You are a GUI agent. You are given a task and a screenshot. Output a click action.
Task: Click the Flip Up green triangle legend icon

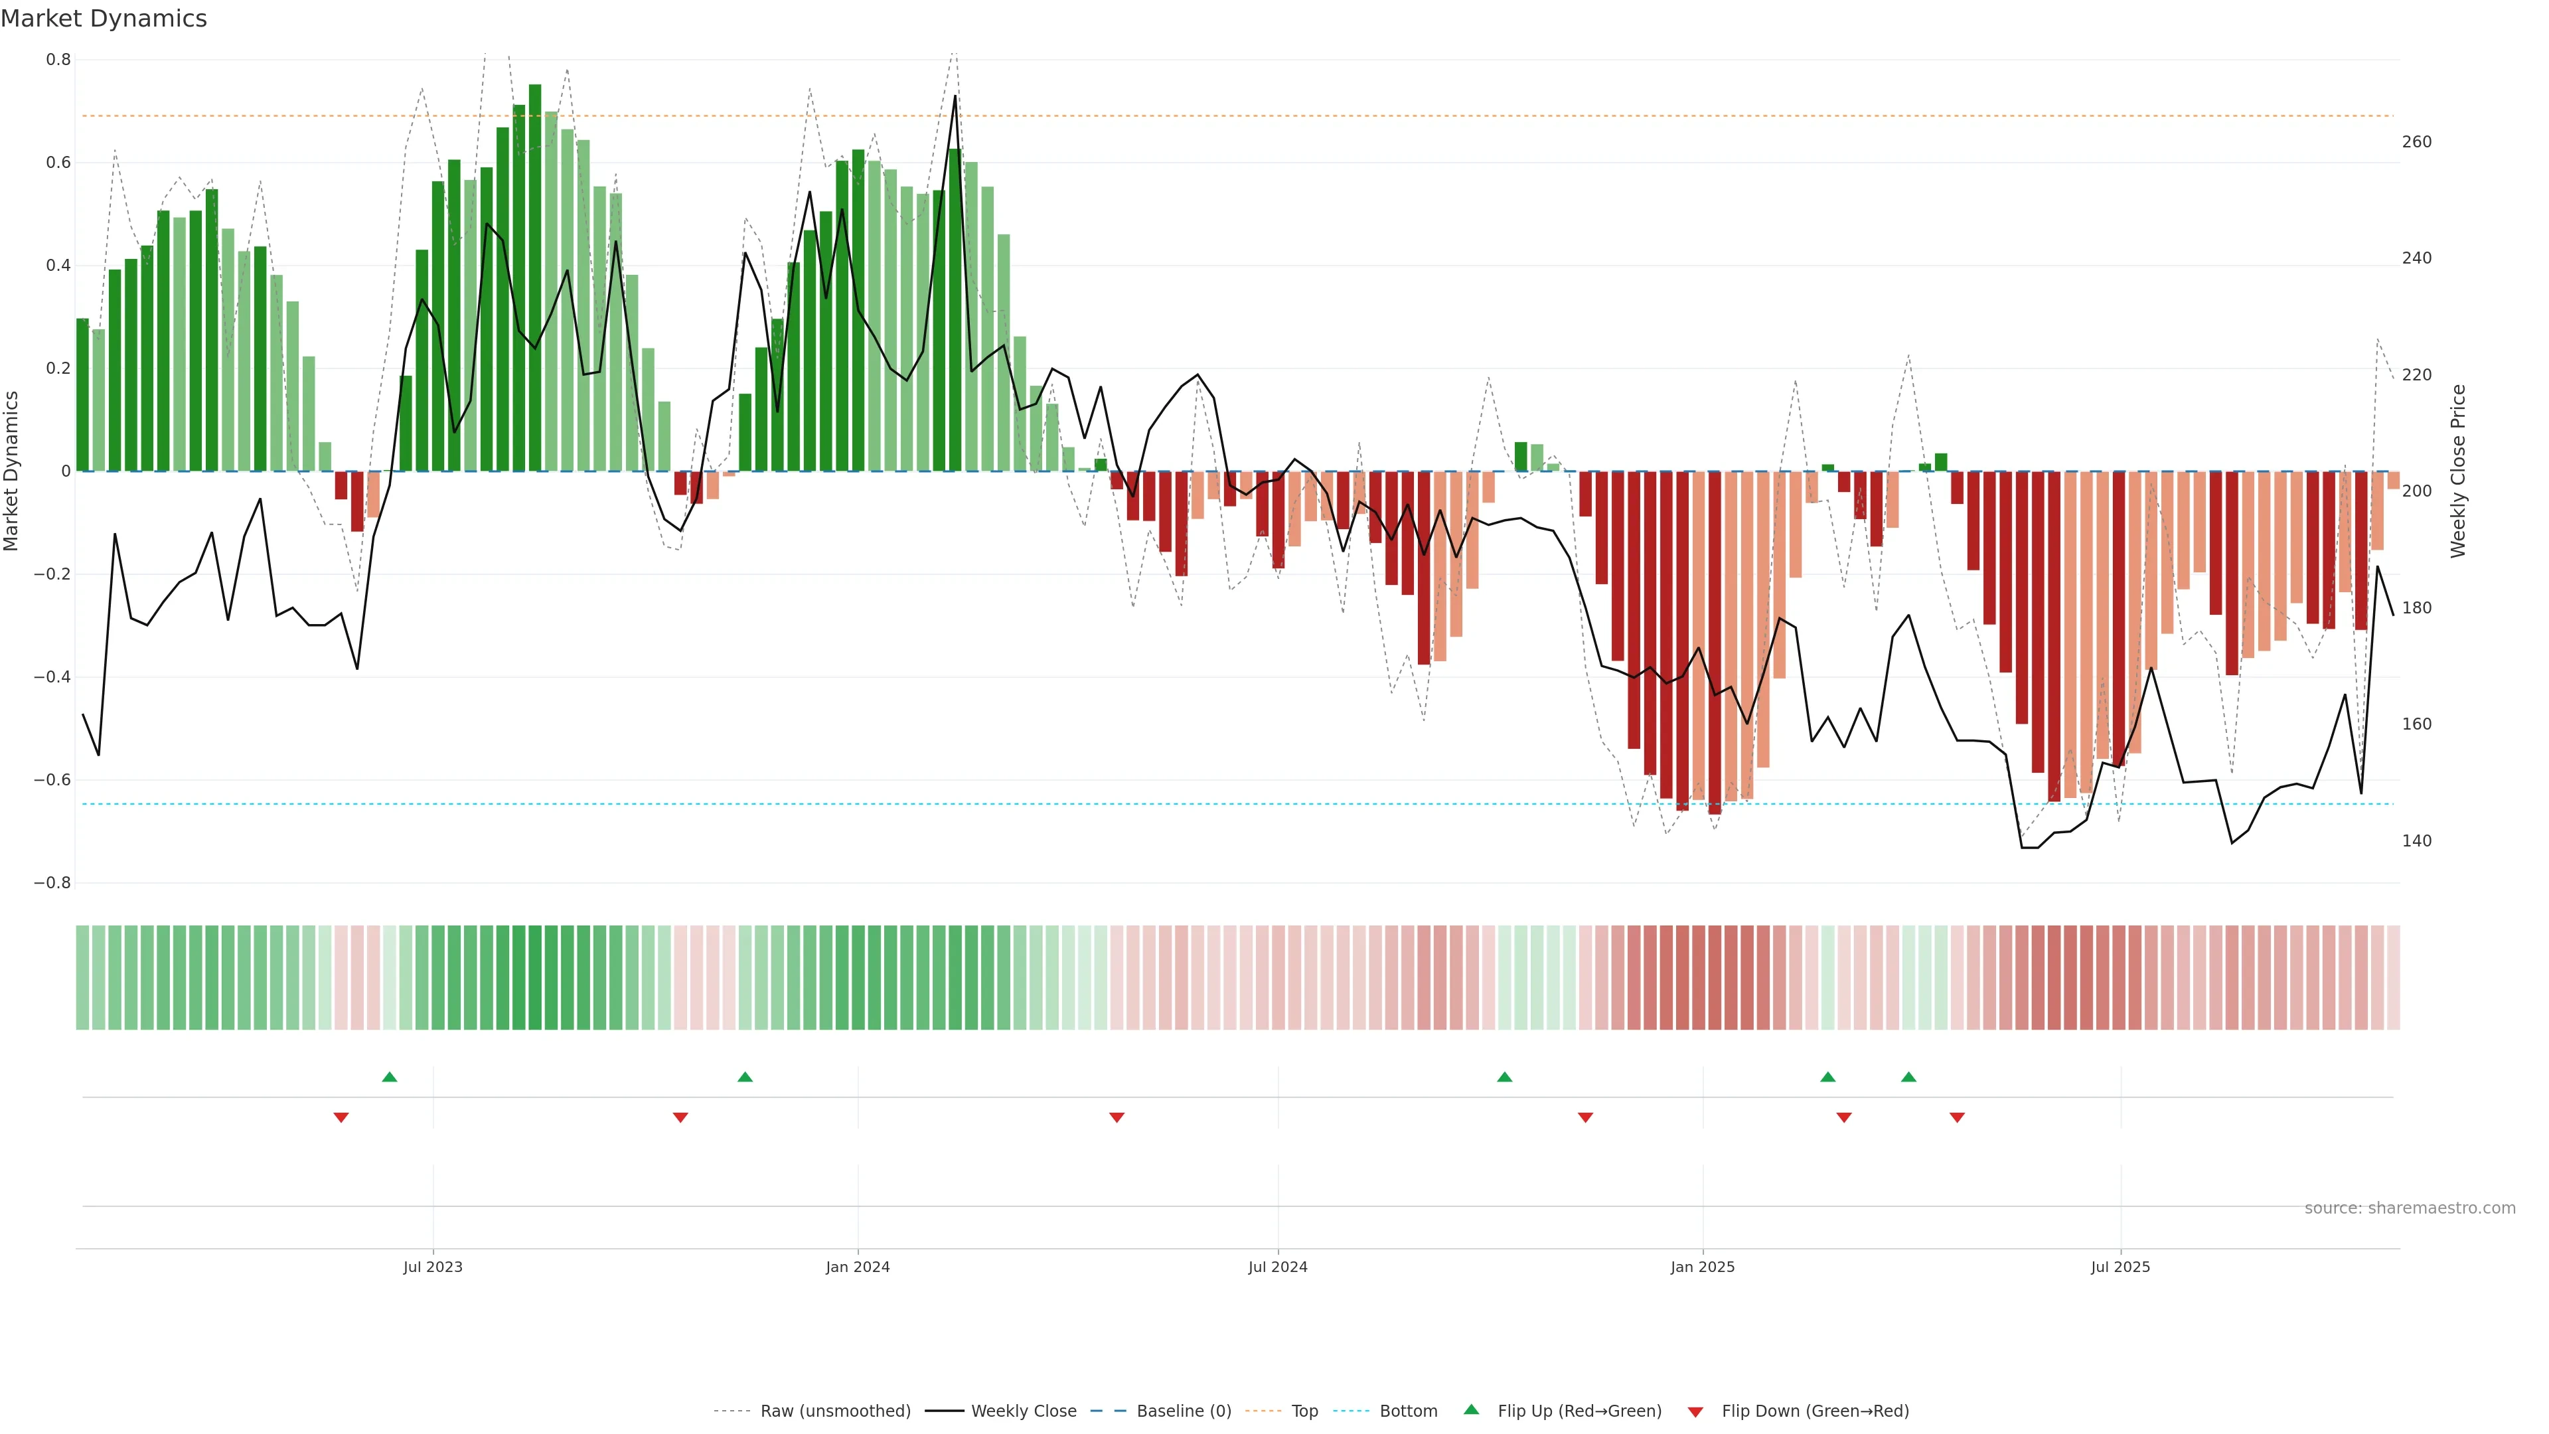[1472, 1409]
